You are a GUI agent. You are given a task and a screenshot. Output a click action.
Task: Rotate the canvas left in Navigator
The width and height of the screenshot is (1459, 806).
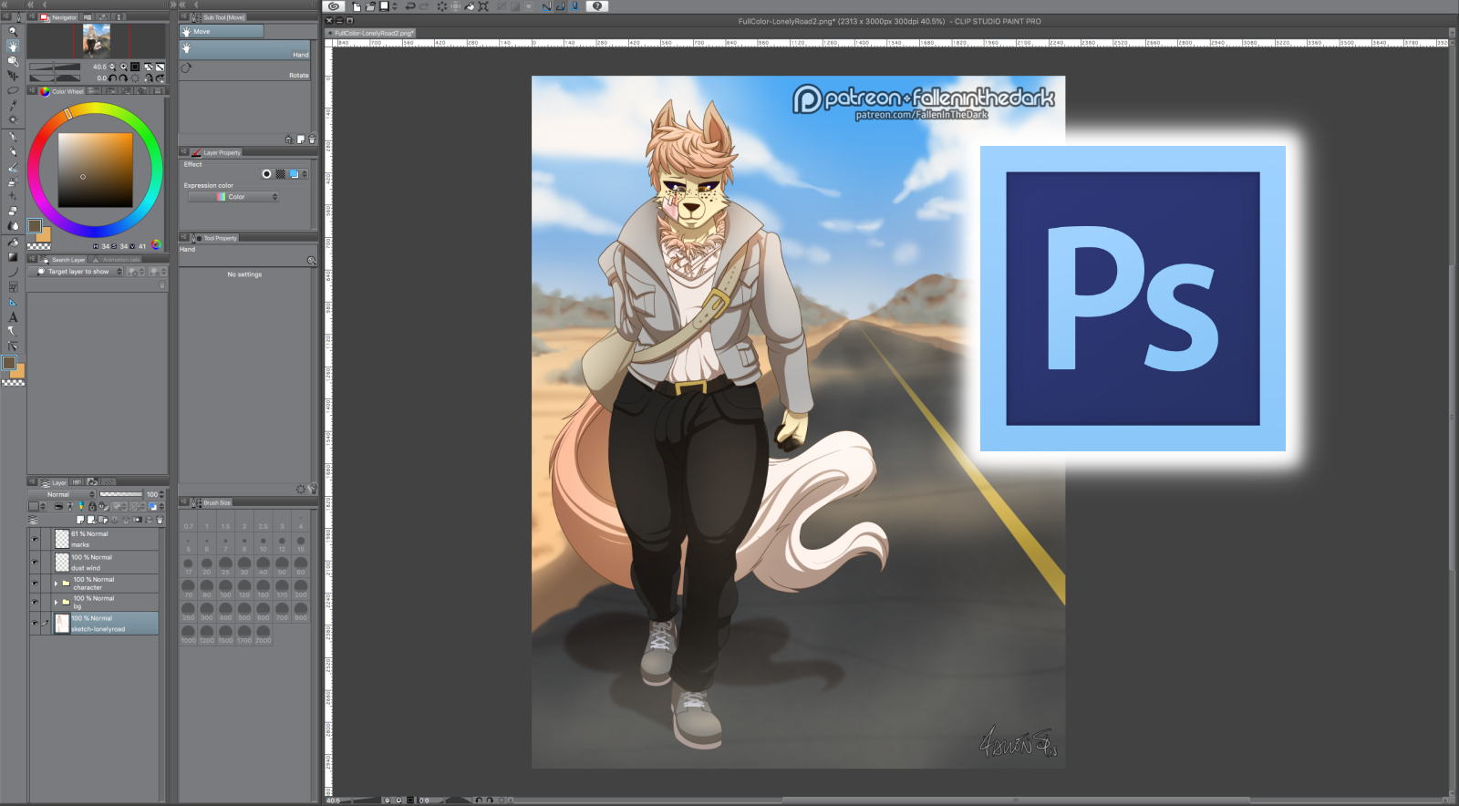113,78
